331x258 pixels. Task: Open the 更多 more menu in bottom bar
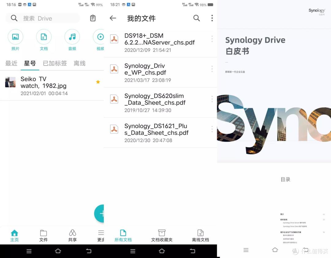coord(101,236)
